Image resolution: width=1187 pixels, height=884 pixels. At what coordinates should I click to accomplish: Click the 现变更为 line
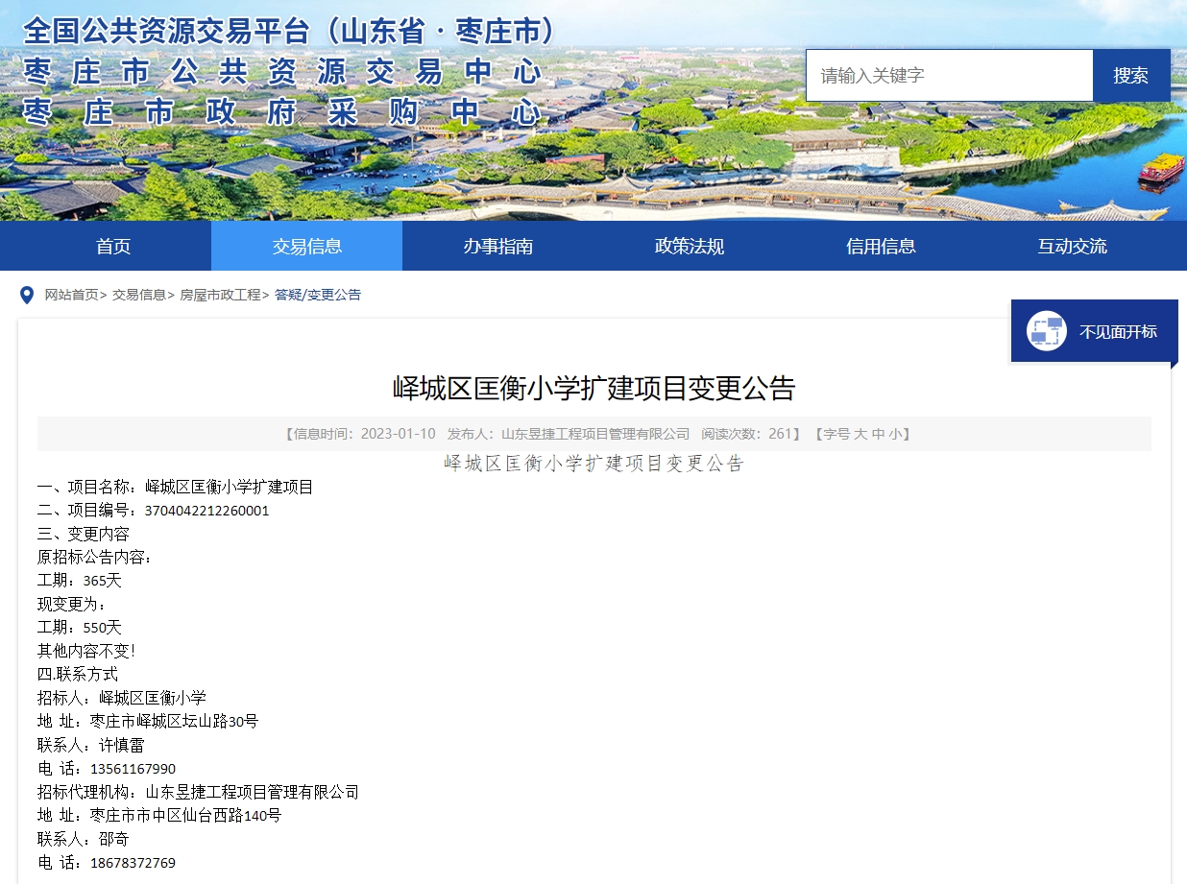tap(72, 605)
